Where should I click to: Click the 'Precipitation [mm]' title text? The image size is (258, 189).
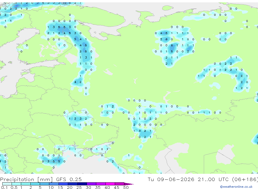point(27,179)
